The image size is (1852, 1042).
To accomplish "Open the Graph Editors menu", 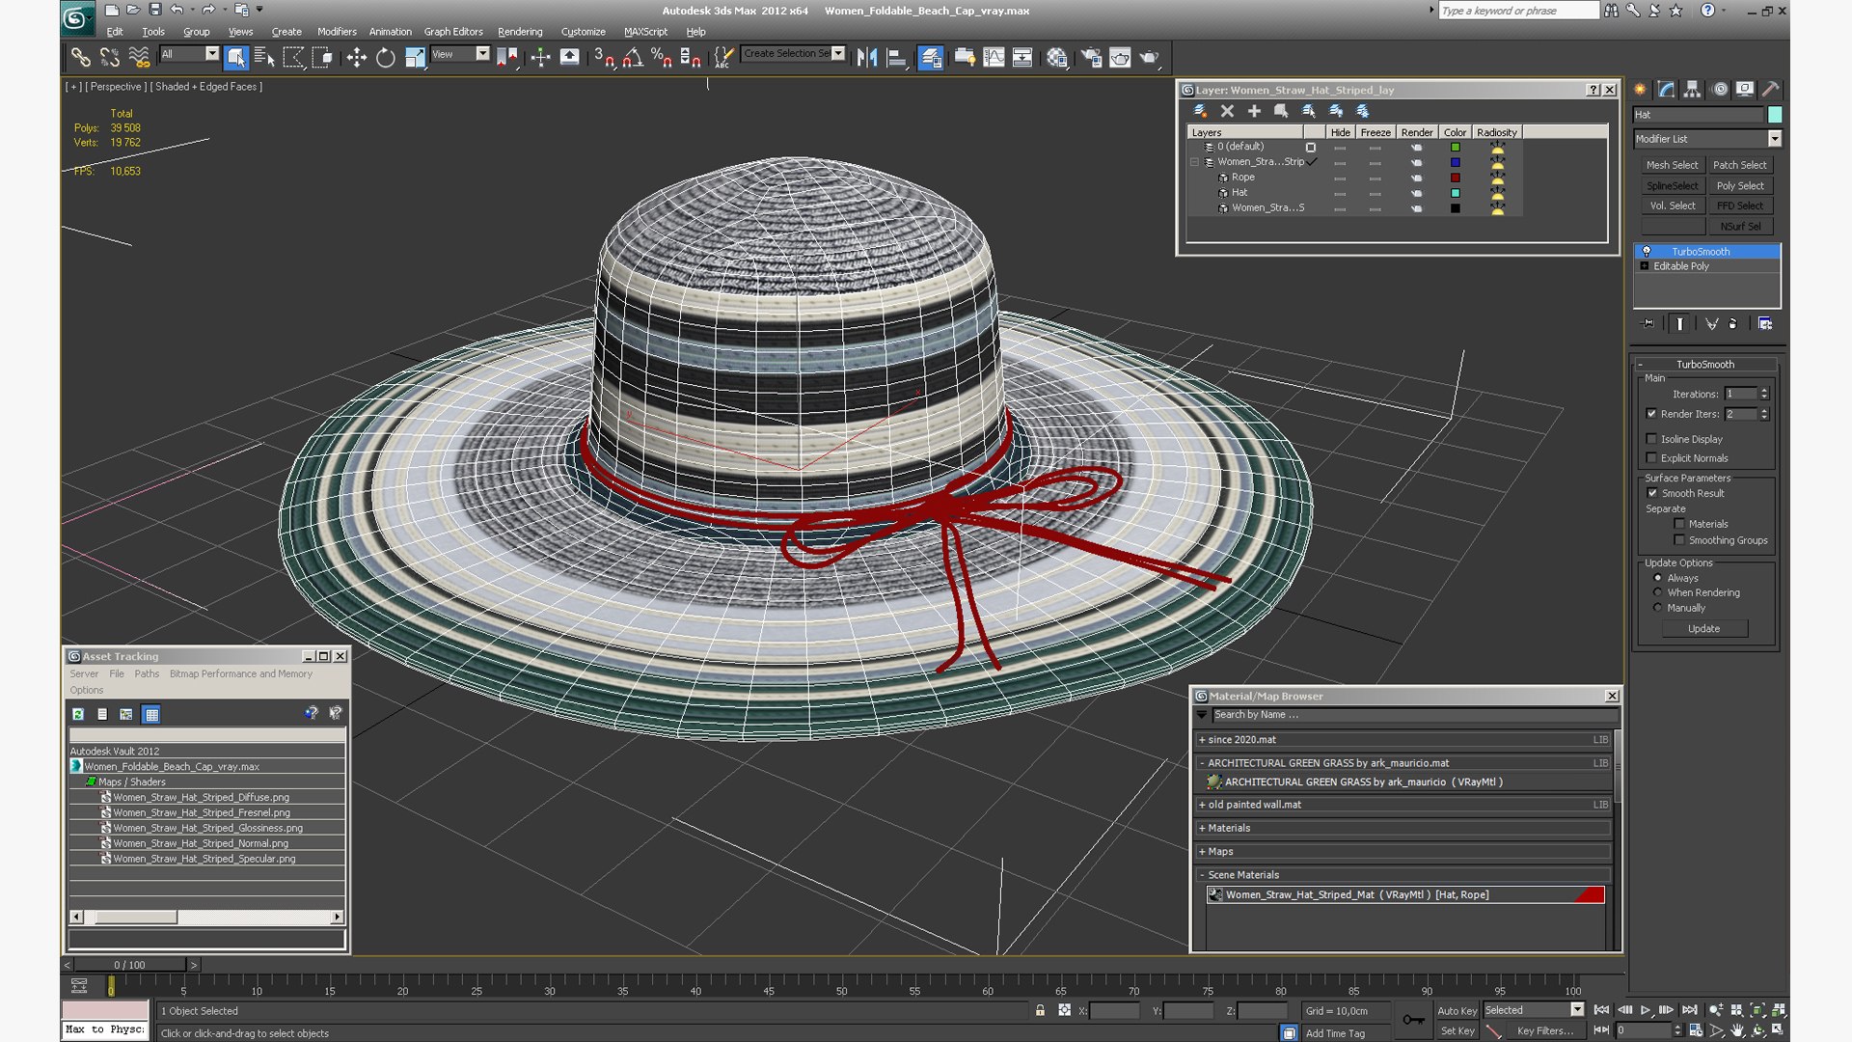I will pyautogui.click(x=453, y=32).
